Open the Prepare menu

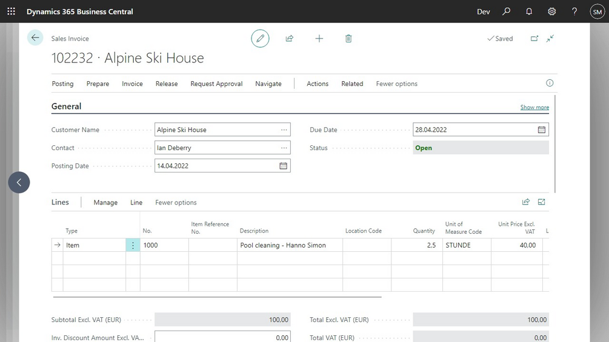[98, 84]
